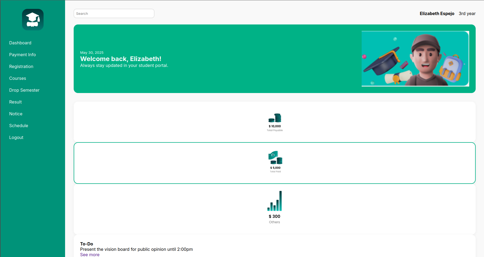Image resolution: width=484 pixels, height=257 pixels.
Task: Navigate to Courses in sidebar
Action: click(17, 78)
